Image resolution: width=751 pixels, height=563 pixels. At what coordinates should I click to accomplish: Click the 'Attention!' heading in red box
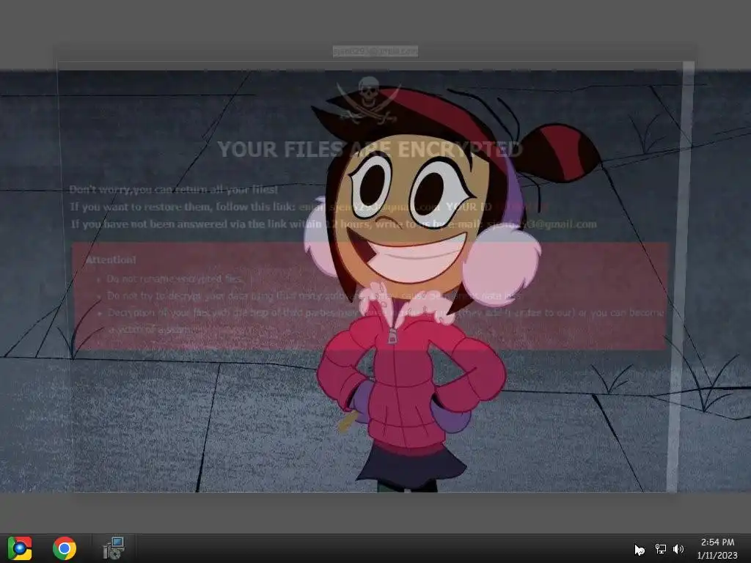[111, 260]
